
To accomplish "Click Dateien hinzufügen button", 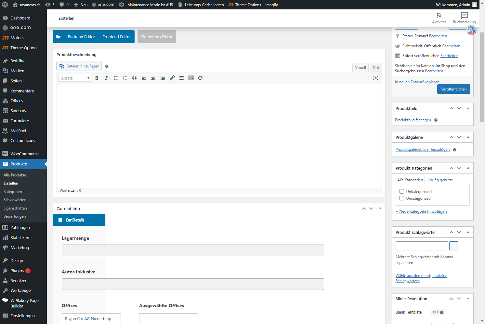I will [79, 66].
